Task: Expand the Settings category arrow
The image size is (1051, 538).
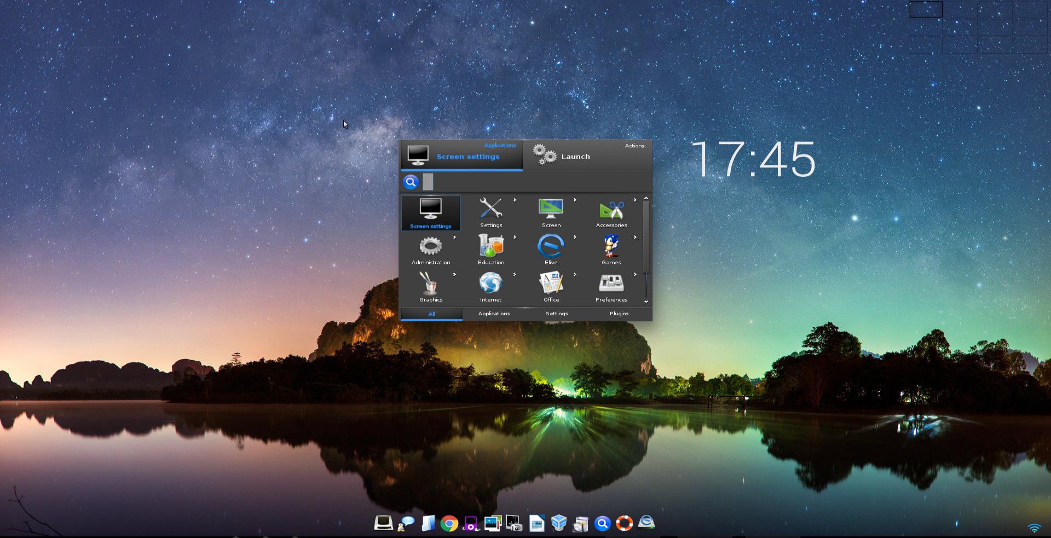Action: [x=515, y=200]
